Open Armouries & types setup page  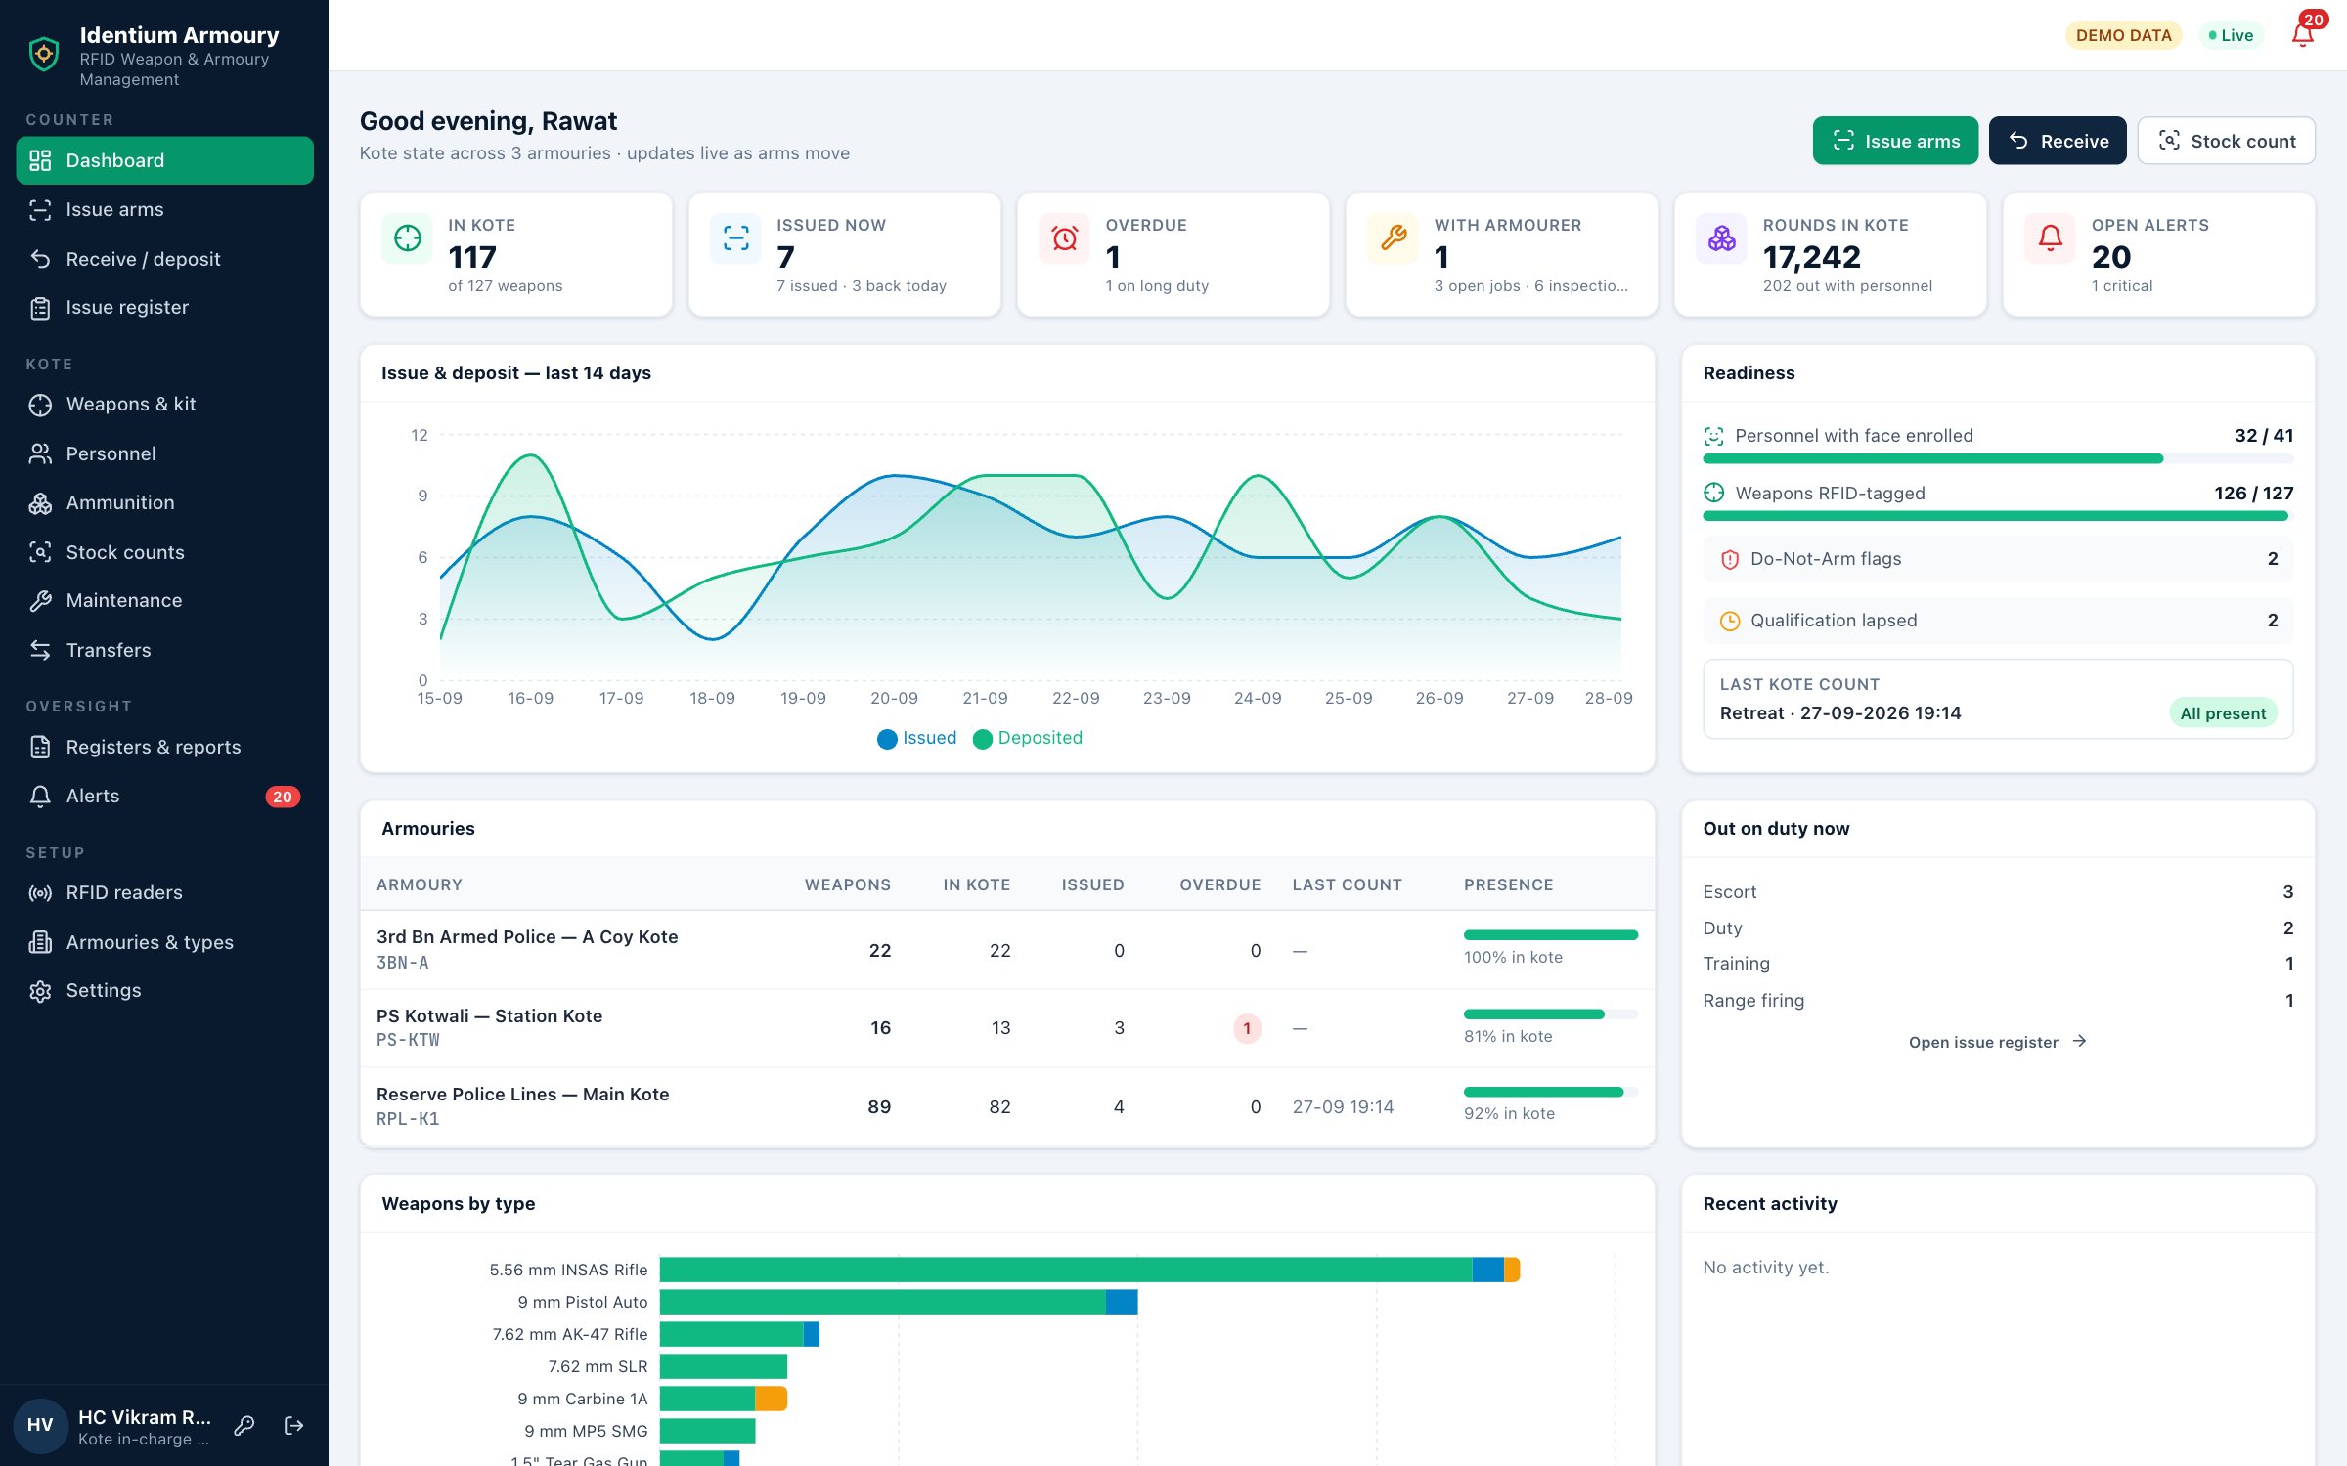coord(164,942)
